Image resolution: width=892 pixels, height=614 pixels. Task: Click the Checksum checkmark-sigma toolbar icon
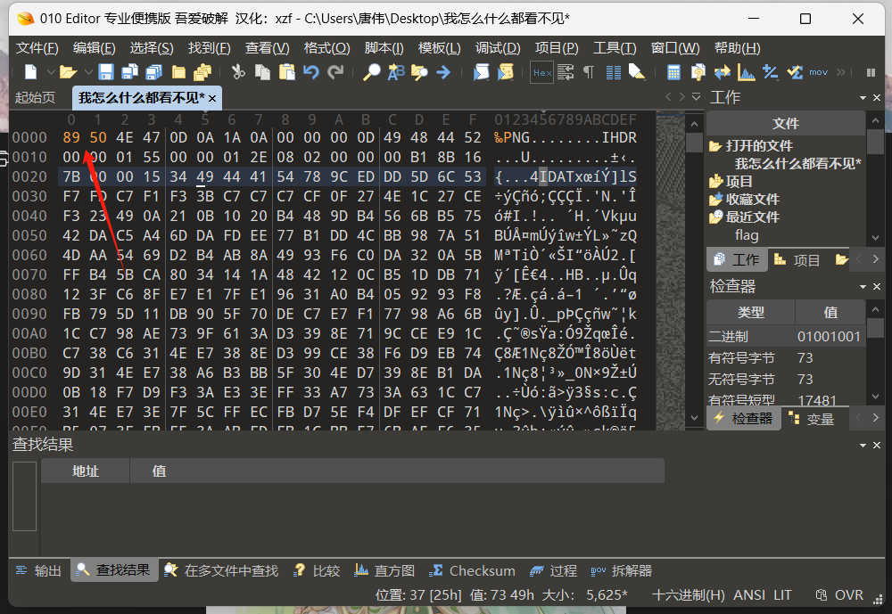click(795, 72)
